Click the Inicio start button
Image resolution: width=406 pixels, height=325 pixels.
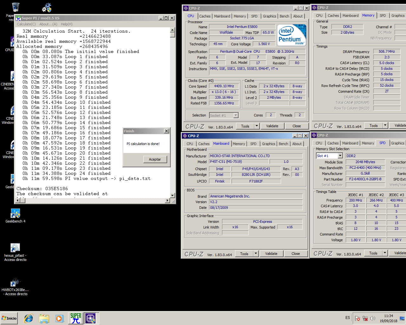pyautogui.click(x=9, y=318)
